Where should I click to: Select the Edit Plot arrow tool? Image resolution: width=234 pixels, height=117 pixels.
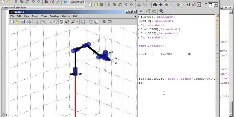click(x=37, y=22)
